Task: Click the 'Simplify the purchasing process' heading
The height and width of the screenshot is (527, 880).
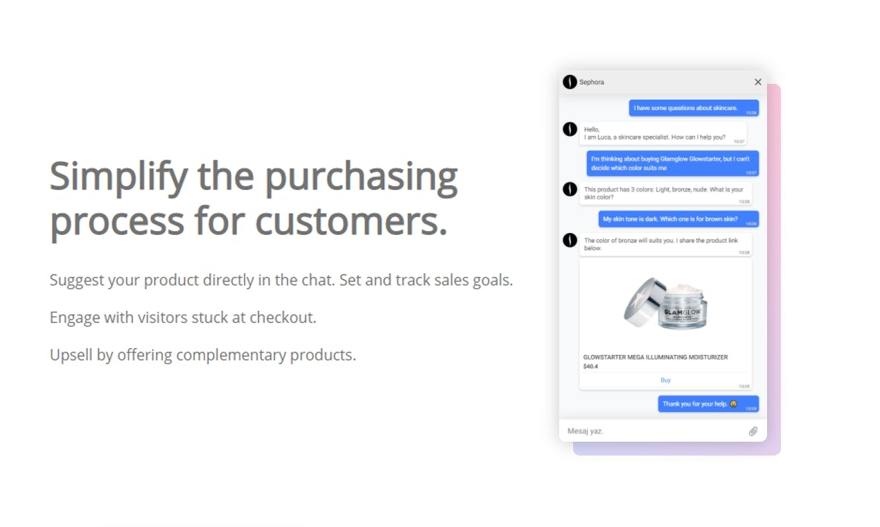Action: (254, 198)
